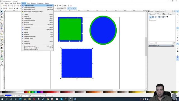Adjust Blur percent stepper arrows

pos(175,43)
